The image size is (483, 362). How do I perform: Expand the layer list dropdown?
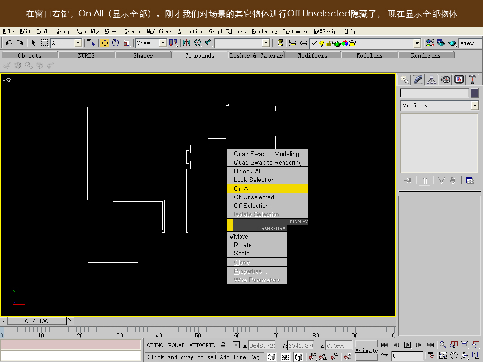(x=417, y=43)
